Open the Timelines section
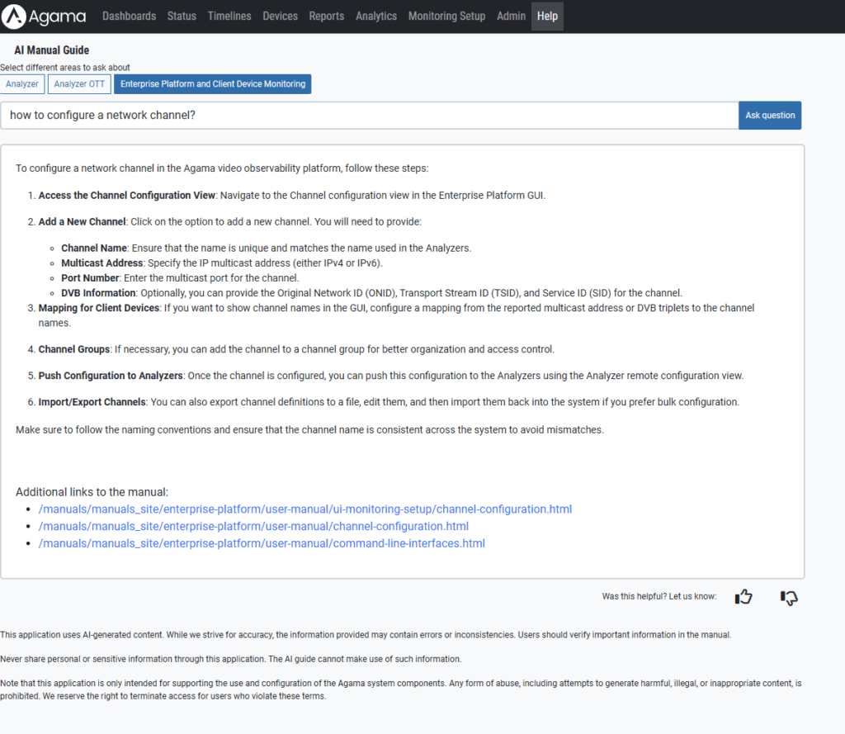Image resolution: width=845 pixels, height=734 pixels. 229,16
